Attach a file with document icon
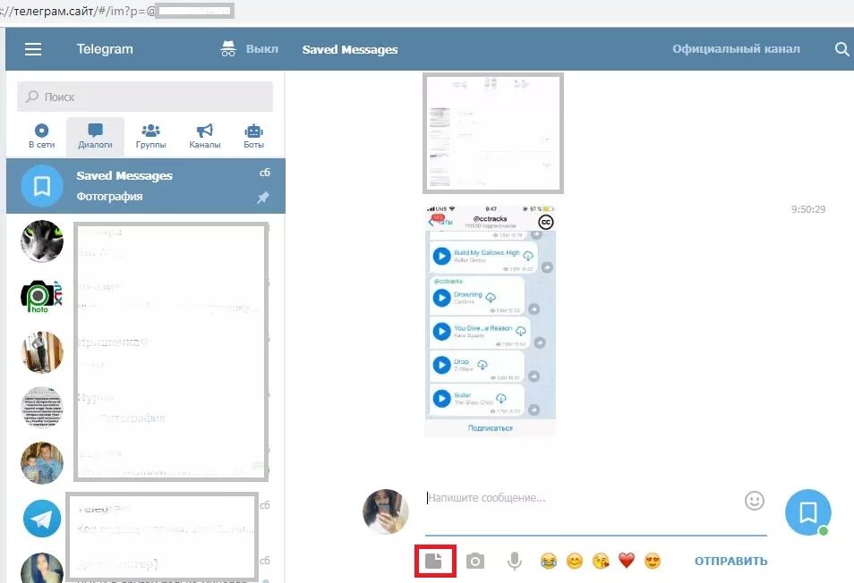 pyautogui.click(x=434, y=561)
